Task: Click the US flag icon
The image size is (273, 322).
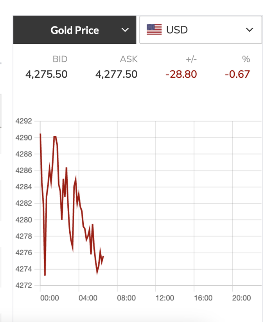Action: 155,29
